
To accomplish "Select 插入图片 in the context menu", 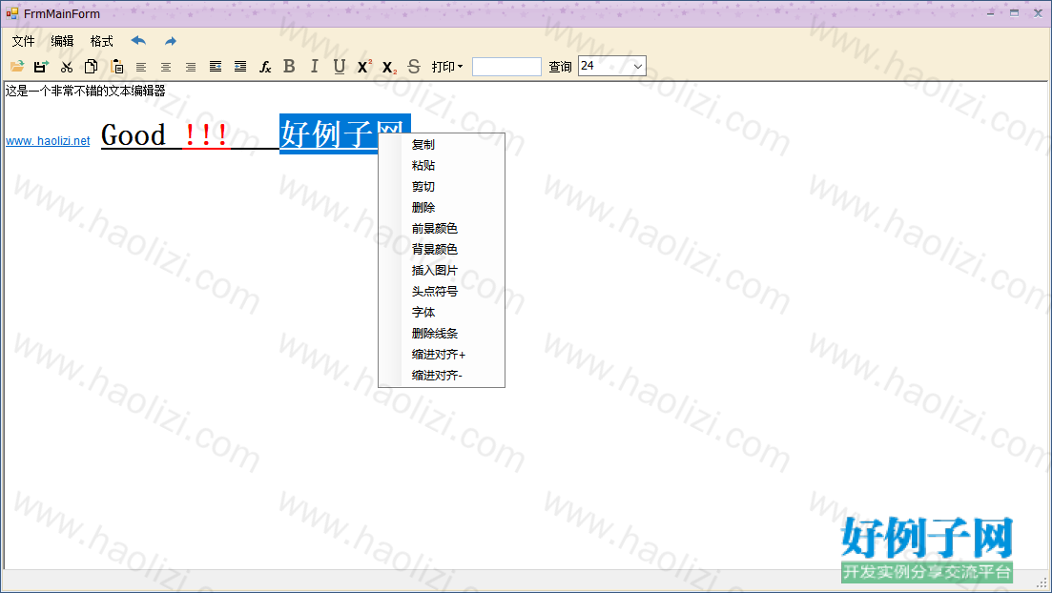I will [442, 271].
